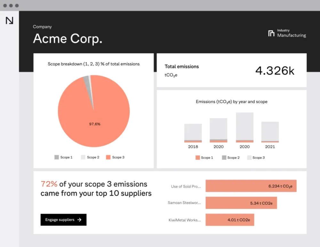Click the Scope 1 orange swatch under bar chart

197,157
